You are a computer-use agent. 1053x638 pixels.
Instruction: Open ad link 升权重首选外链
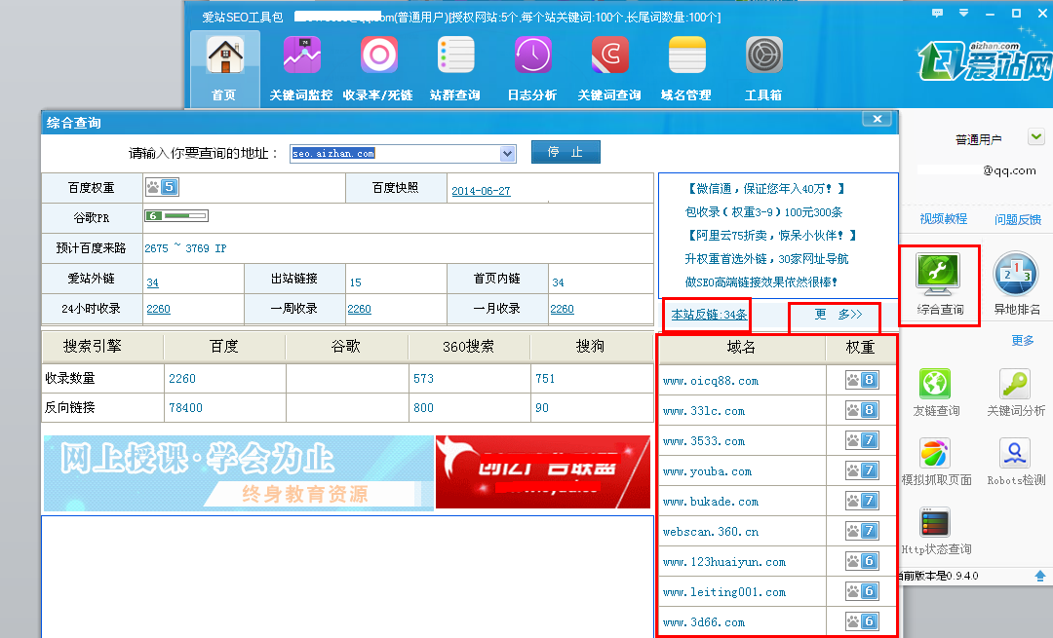[766, 260]
